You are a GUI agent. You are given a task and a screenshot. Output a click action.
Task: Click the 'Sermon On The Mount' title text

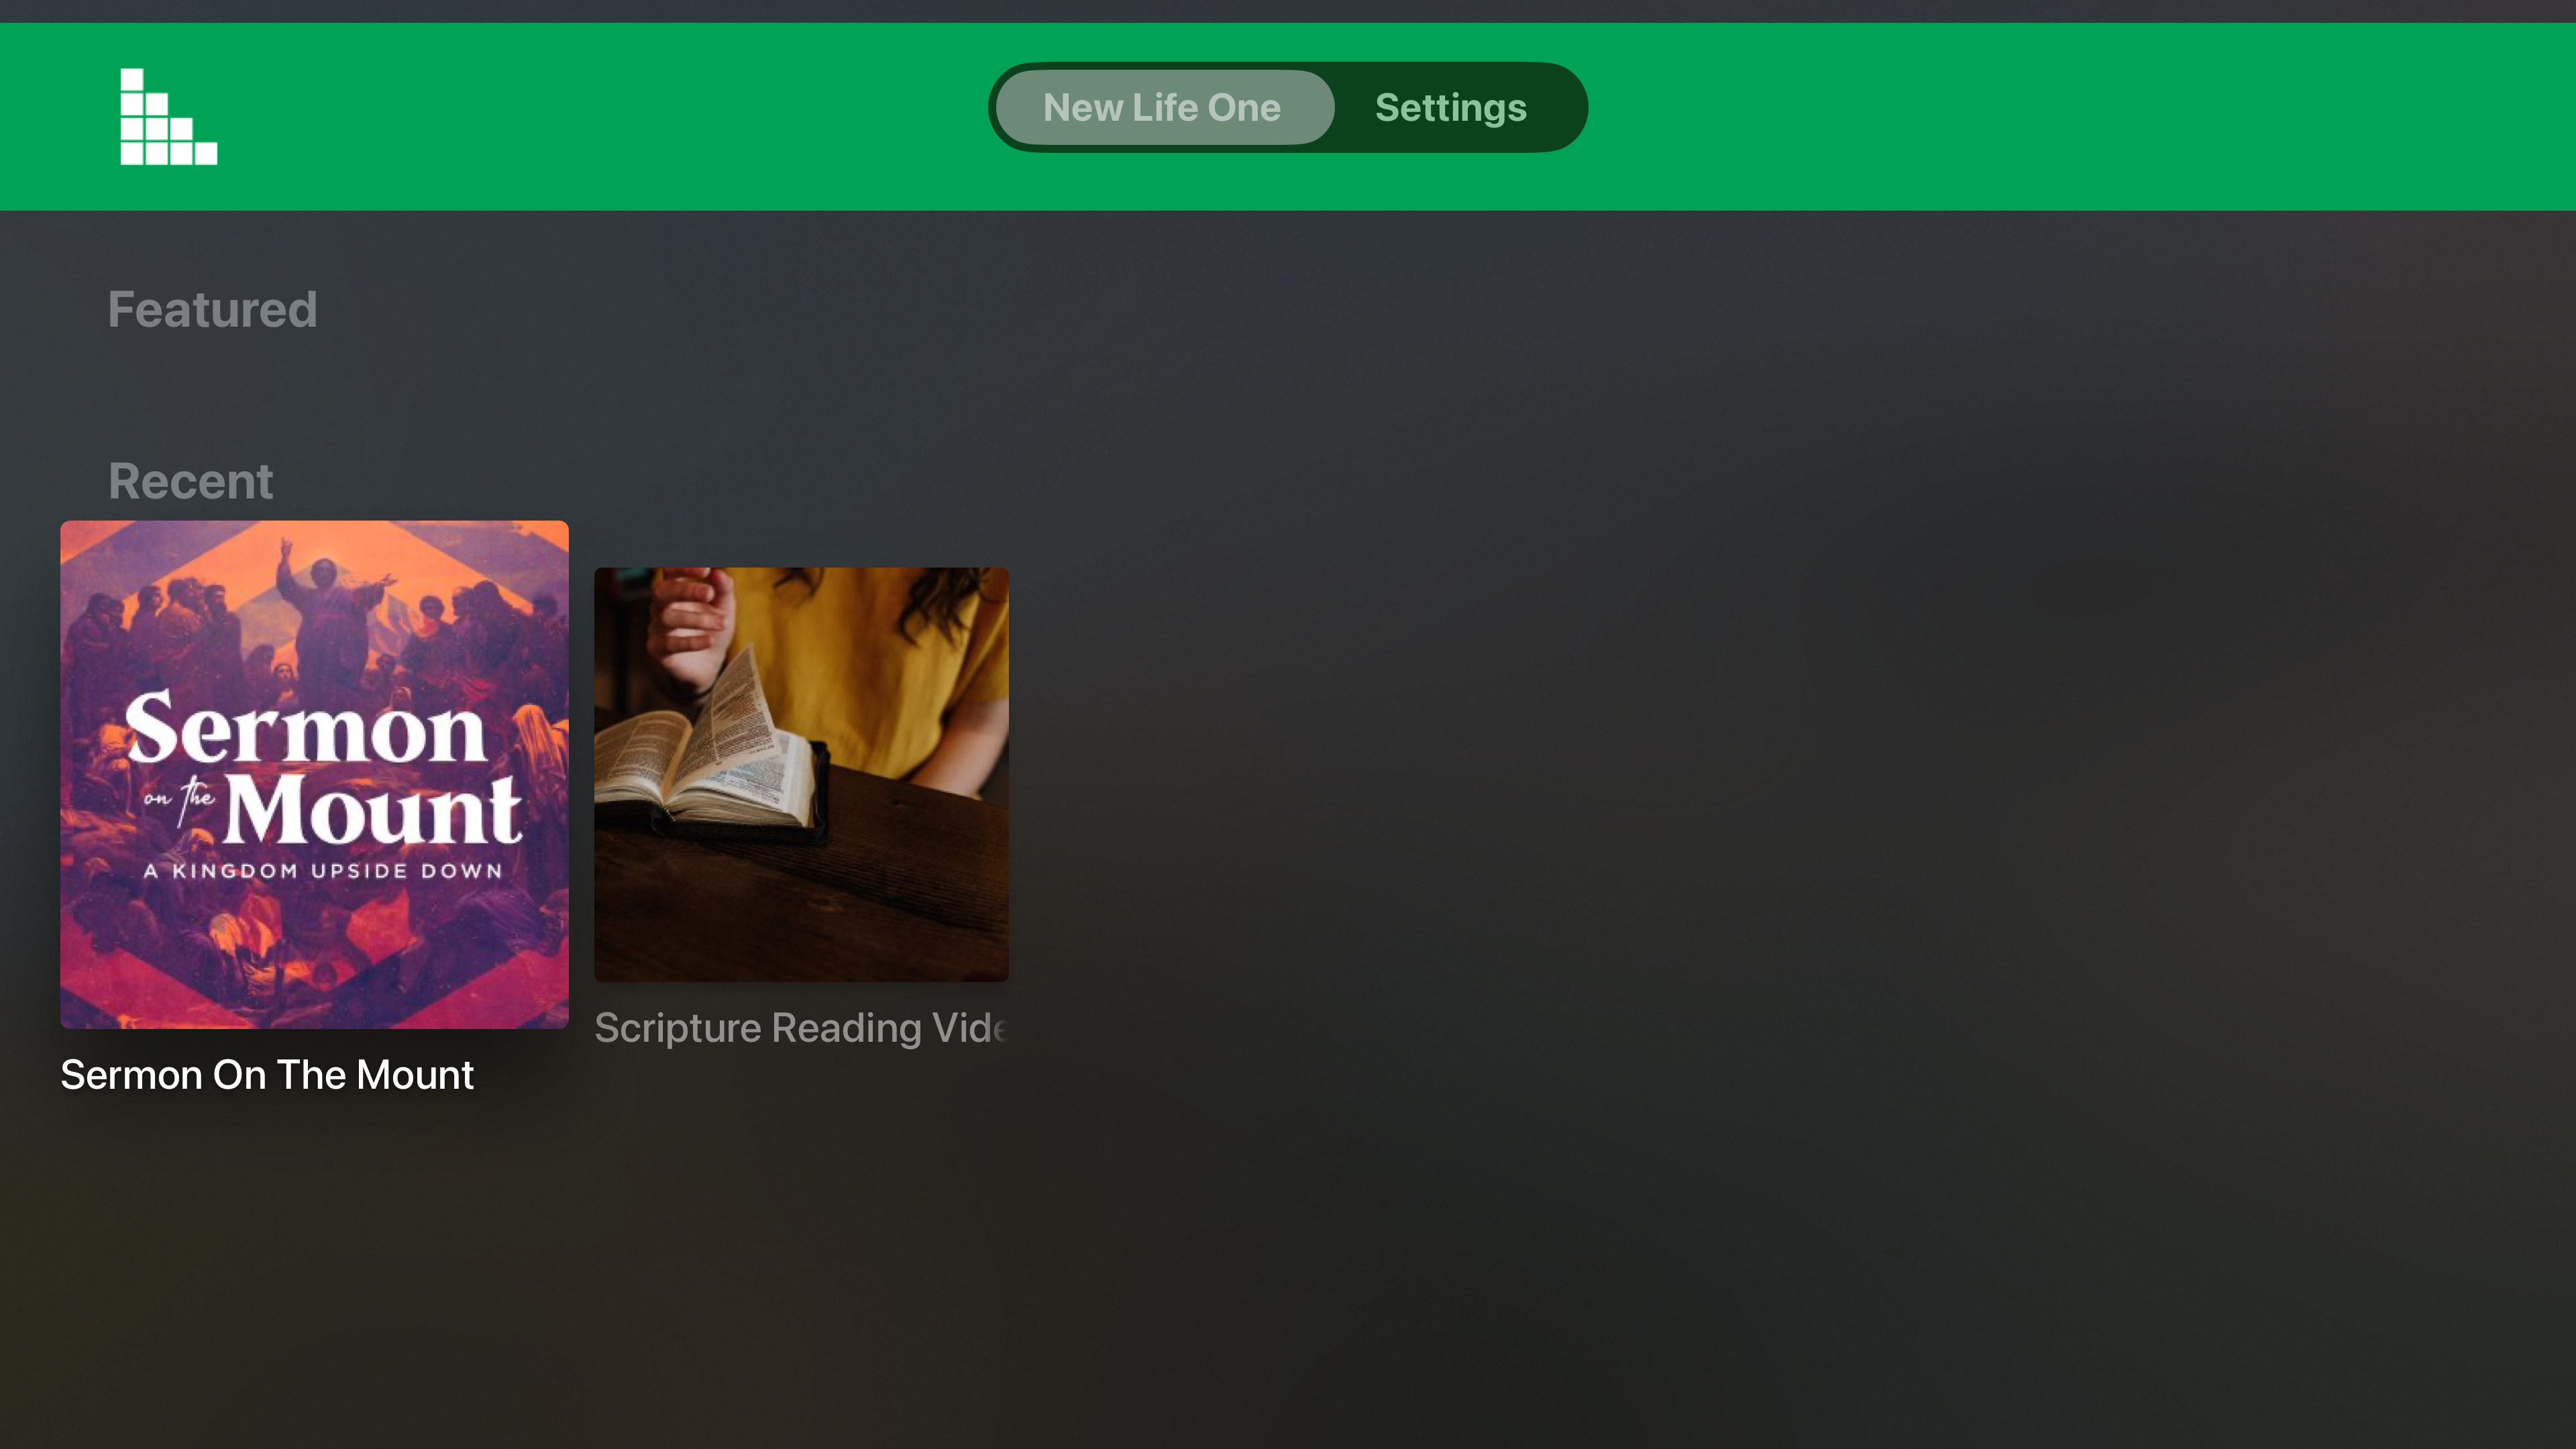(x=267, y=1075)
